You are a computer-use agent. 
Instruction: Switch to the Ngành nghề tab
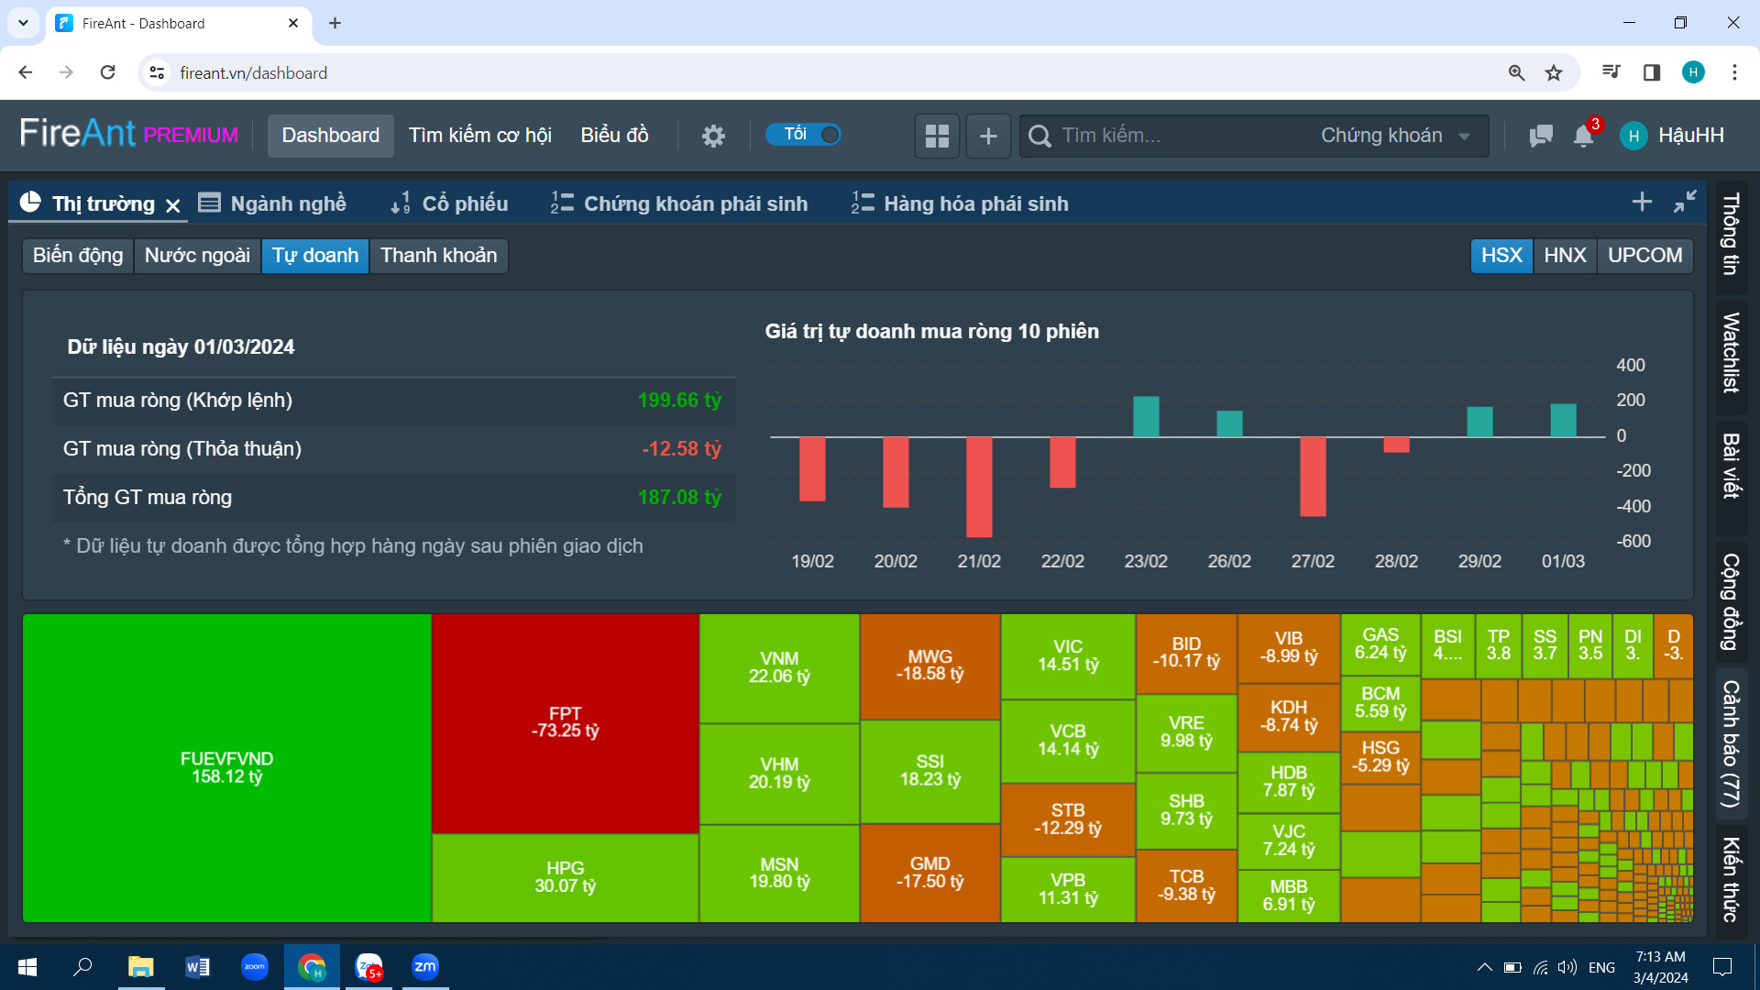(x=273, y=203)
